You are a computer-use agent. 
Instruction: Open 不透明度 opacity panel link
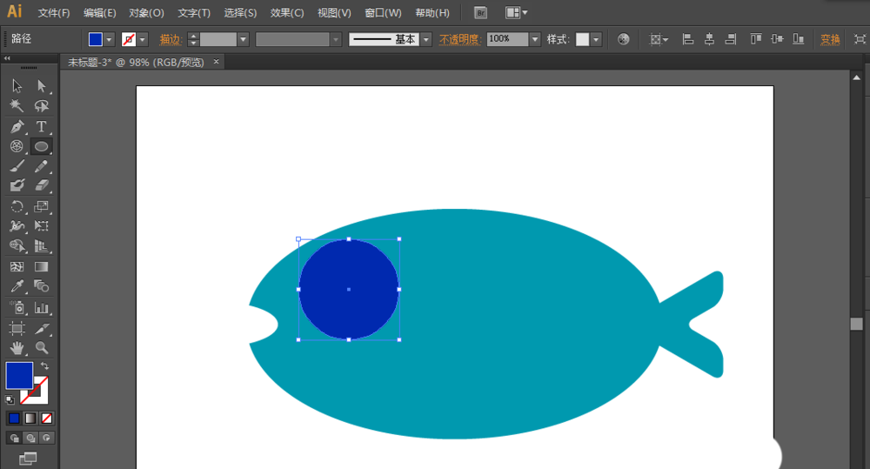[458, 39]
